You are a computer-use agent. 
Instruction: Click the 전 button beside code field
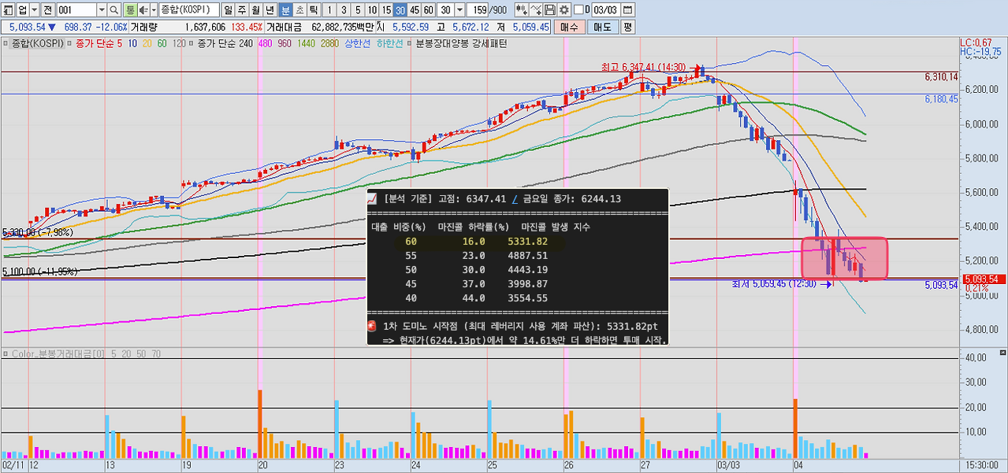click(48, 10)
